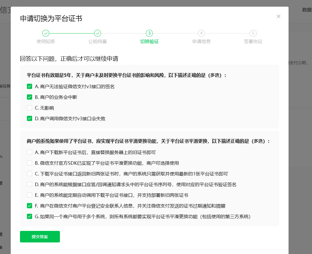Viewport: 312px width, 254px height.
Task: Uncheck option B 商户的业务会中断
Action: (30, 97)
